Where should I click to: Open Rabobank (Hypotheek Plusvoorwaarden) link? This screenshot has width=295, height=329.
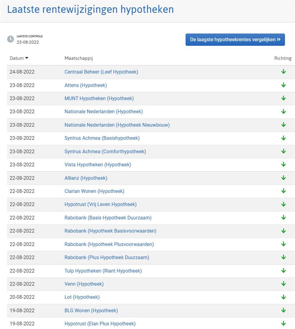pos(109,244)
